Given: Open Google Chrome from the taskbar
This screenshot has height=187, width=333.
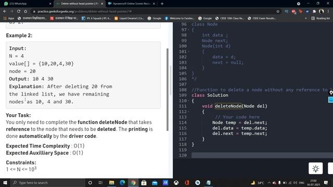Looking at the screenshot, I should click(x=133, y=182).
